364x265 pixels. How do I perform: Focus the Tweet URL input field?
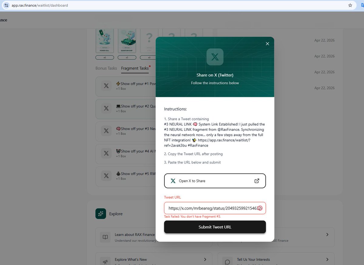tap(215, 208)
